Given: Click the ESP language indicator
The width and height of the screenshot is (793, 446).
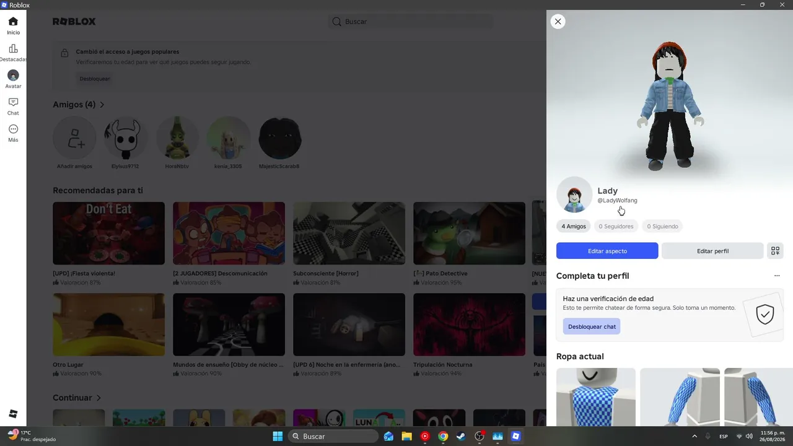Looking at the screenshot, I should tap(724, 436).
